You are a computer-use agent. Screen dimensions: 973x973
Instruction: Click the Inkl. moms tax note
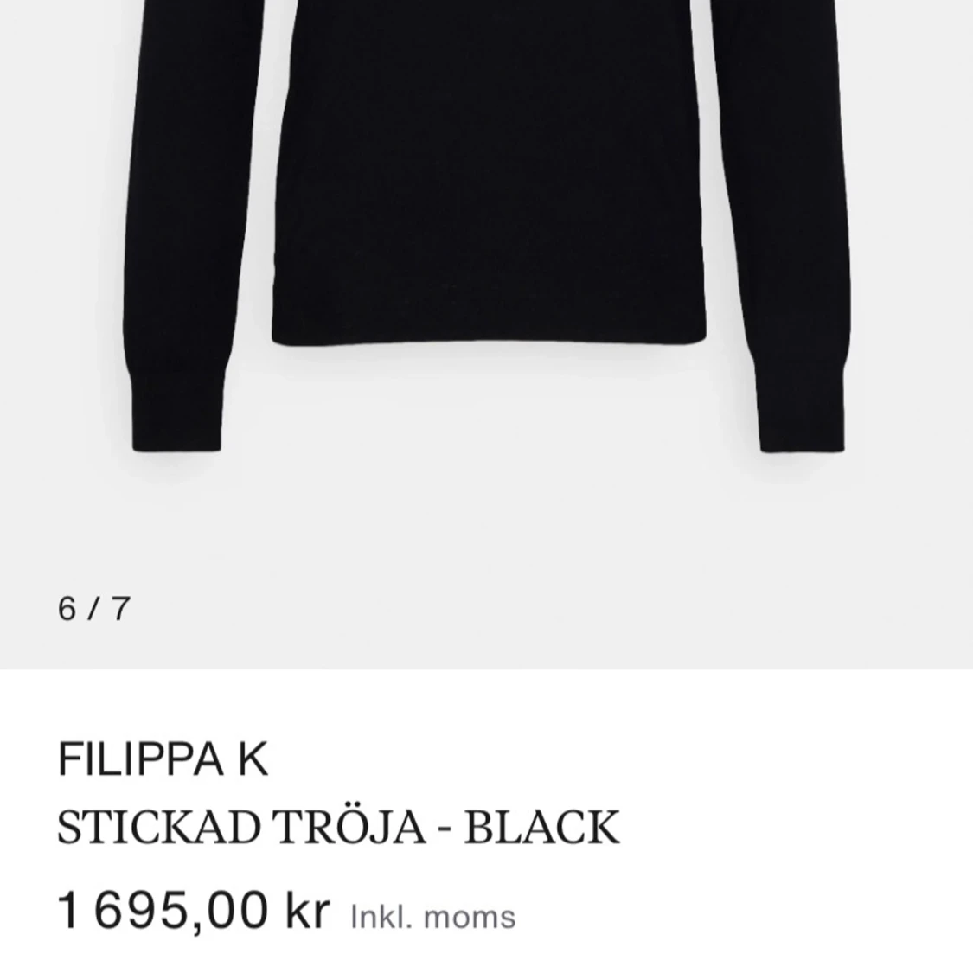pos(433,917)
